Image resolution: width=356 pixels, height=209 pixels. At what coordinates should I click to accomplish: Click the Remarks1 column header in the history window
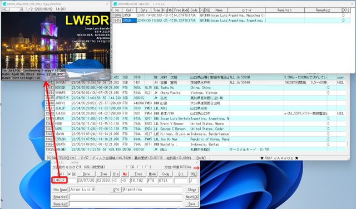coord(285,10)
